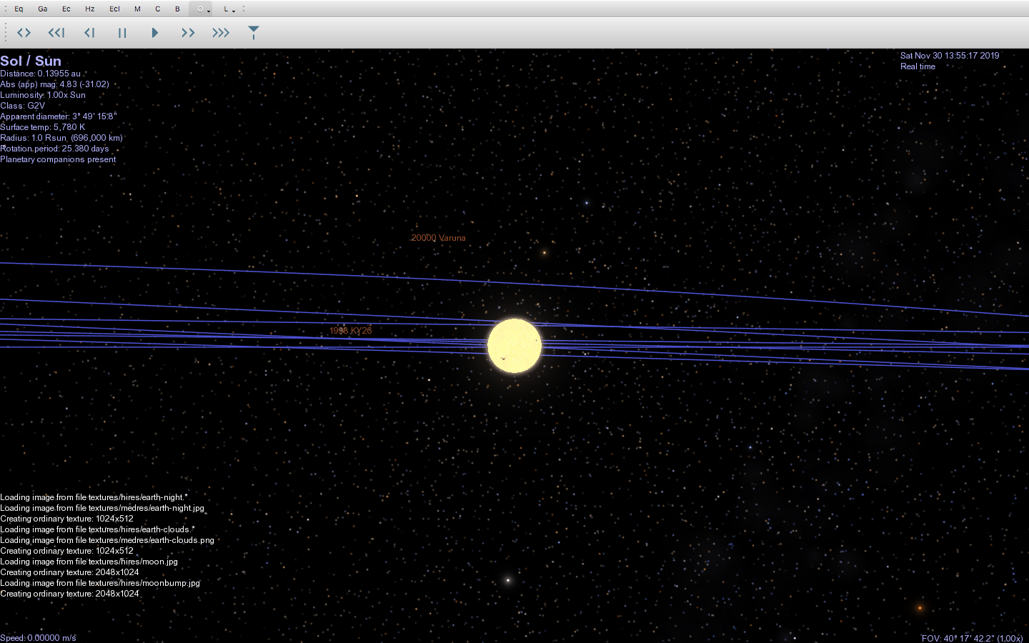This screenshot has height=643, width=1029.
Task: Toggle the Hz horizon grid button
Action: pos(89,9)
